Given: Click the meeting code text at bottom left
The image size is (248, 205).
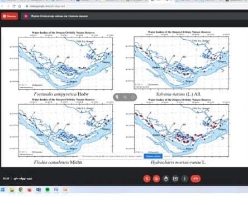Looking at the screenshot, I should pos(23,179).
